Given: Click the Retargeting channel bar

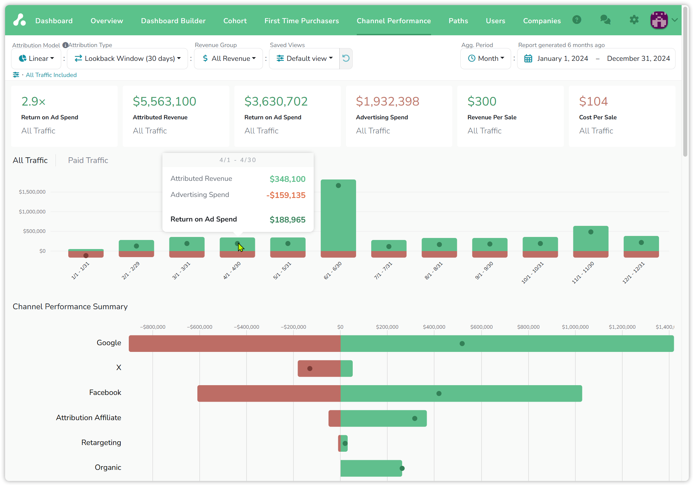Looking at the screenshot, I should pyautogui.click(x=343, y=443).
